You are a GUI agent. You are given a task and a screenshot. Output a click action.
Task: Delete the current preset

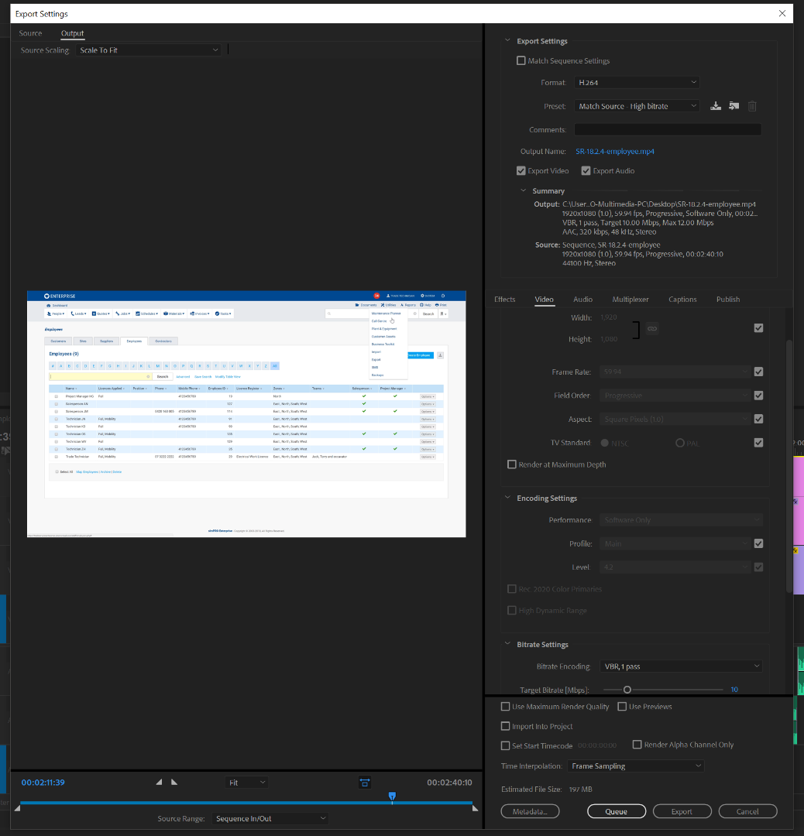point(751,105)
